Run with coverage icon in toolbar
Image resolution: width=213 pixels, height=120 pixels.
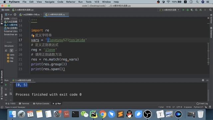[x=192, y=10]
